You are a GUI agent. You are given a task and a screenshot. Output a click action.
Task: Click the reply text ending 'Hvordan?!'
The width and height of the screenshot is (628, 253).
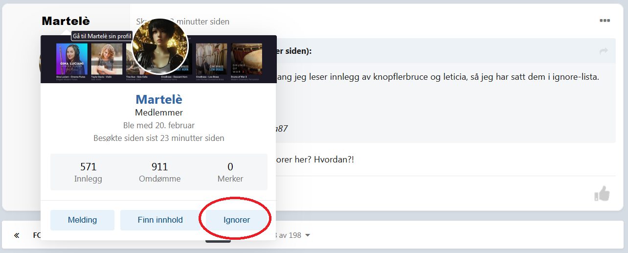click(x=315, y=160)
